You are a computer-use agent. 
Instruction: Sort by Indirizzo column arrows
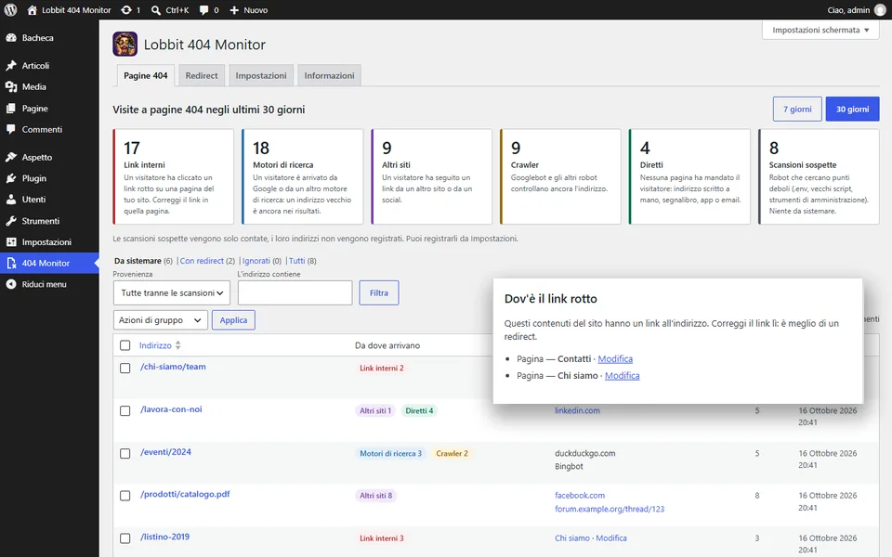(x=178, y=345)
